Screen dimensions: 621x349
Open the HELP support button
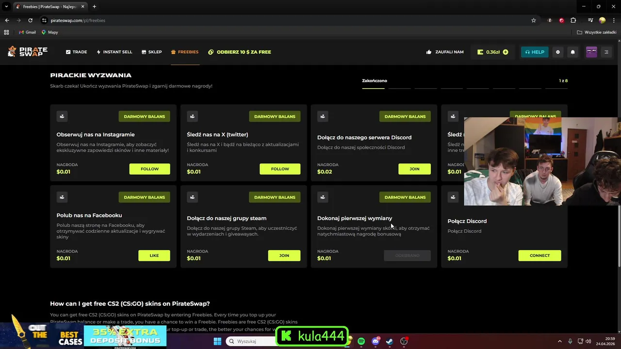(x=535, y=52)
